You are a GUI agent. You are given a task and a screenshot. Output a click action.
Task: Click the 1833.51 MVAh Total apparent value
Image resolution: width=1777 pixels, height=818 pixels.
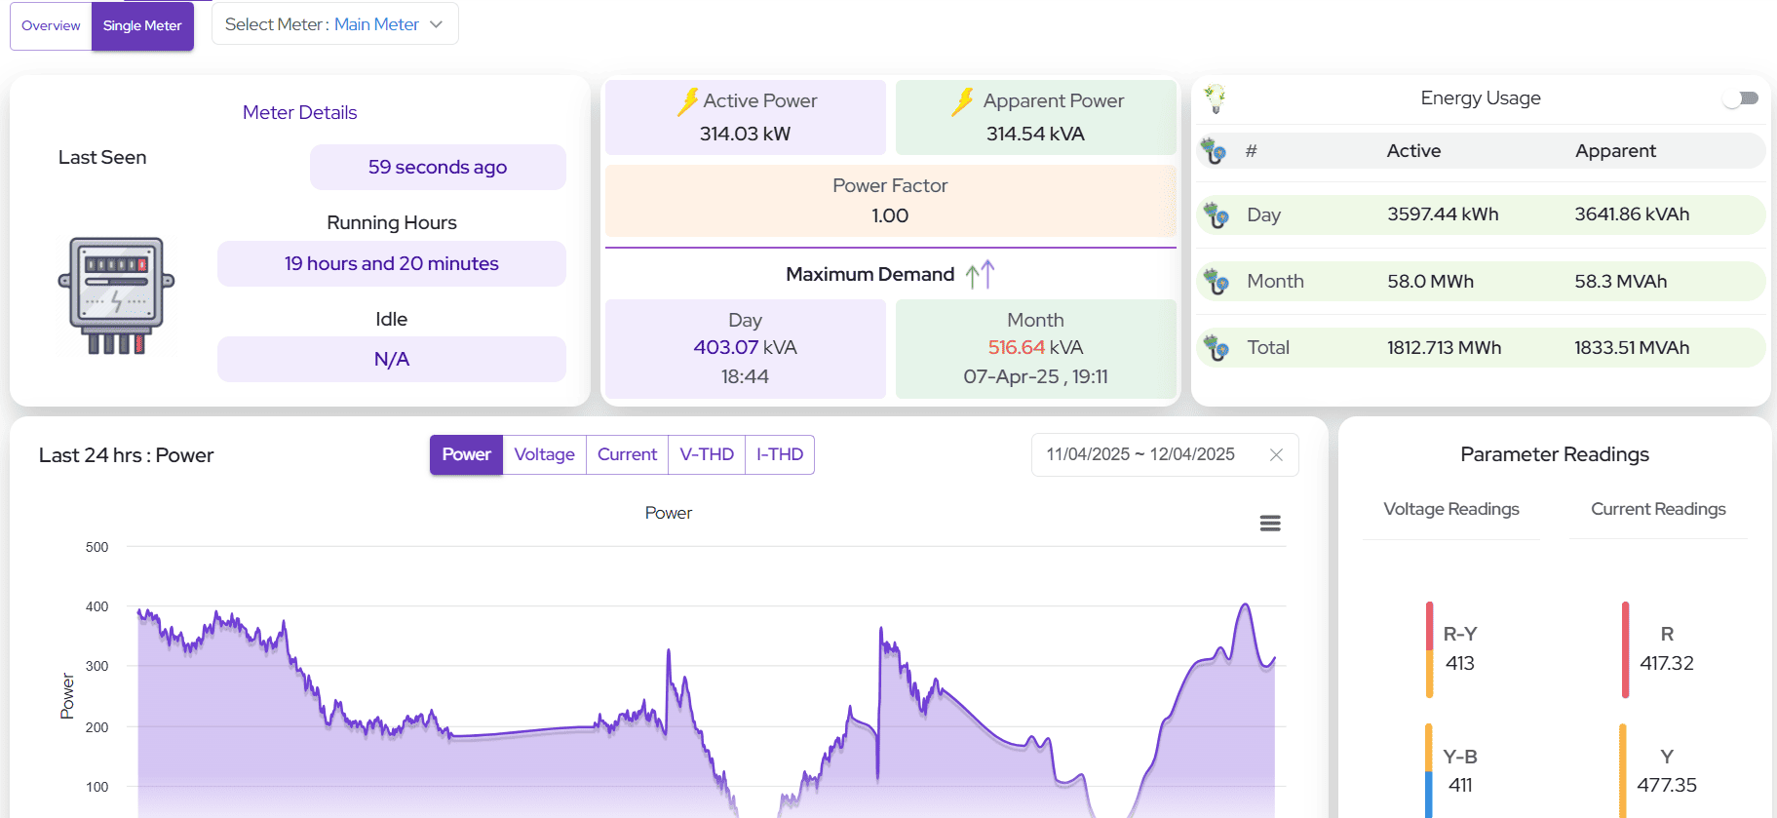1632,348
